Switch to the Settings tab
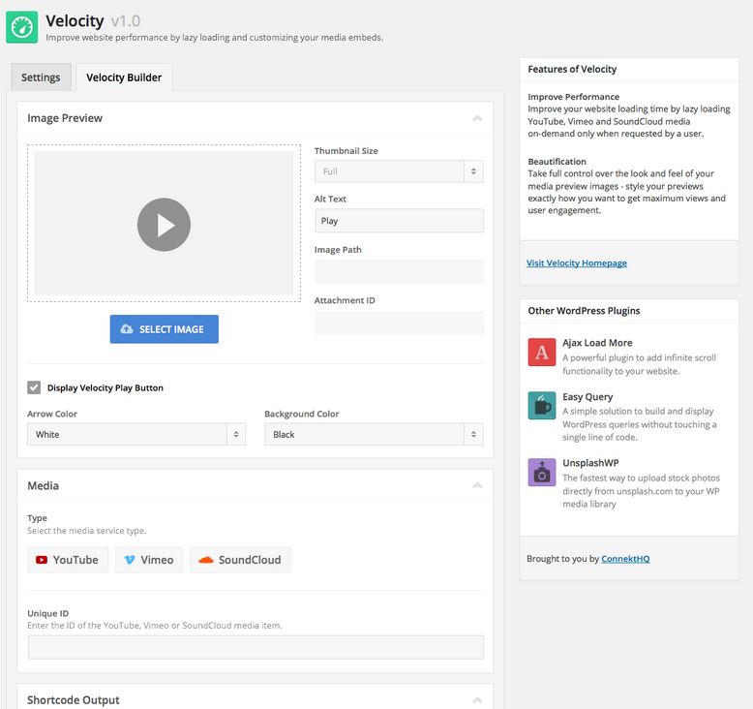 41,77
